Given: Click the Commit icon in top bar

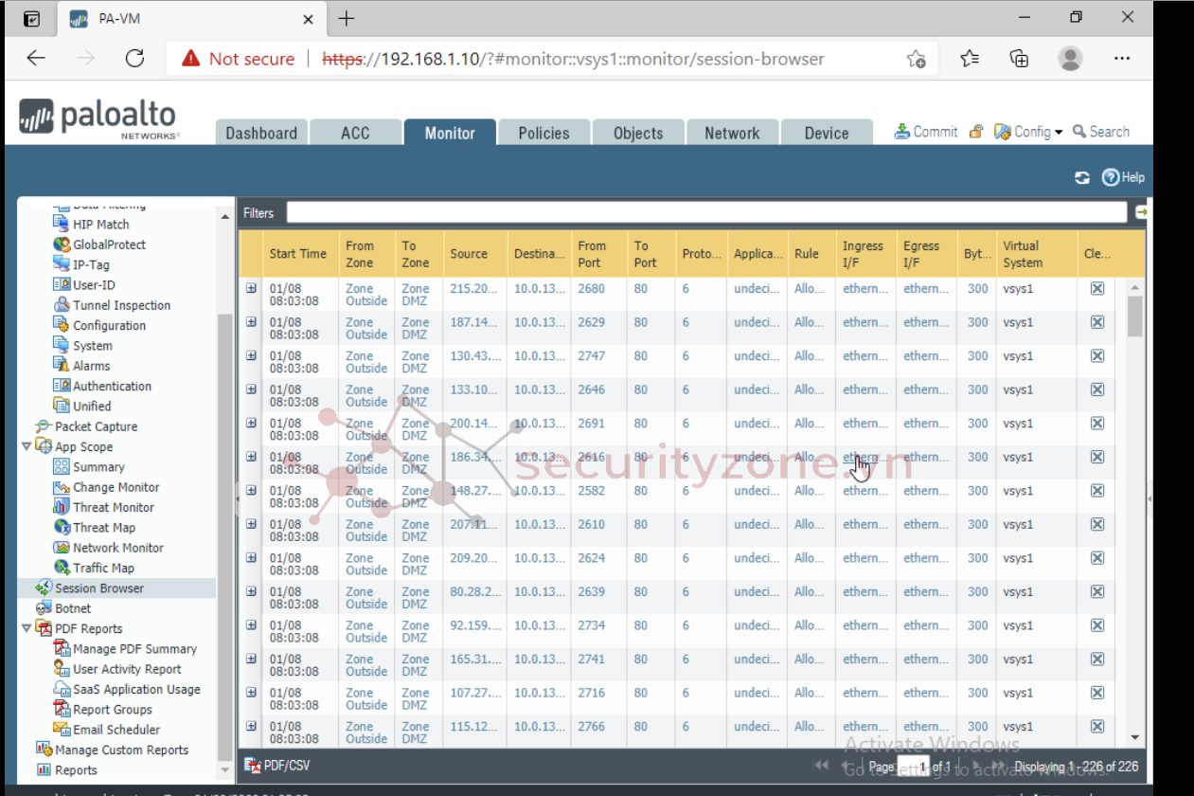Looking at the screenshot, I should point(902,132).
